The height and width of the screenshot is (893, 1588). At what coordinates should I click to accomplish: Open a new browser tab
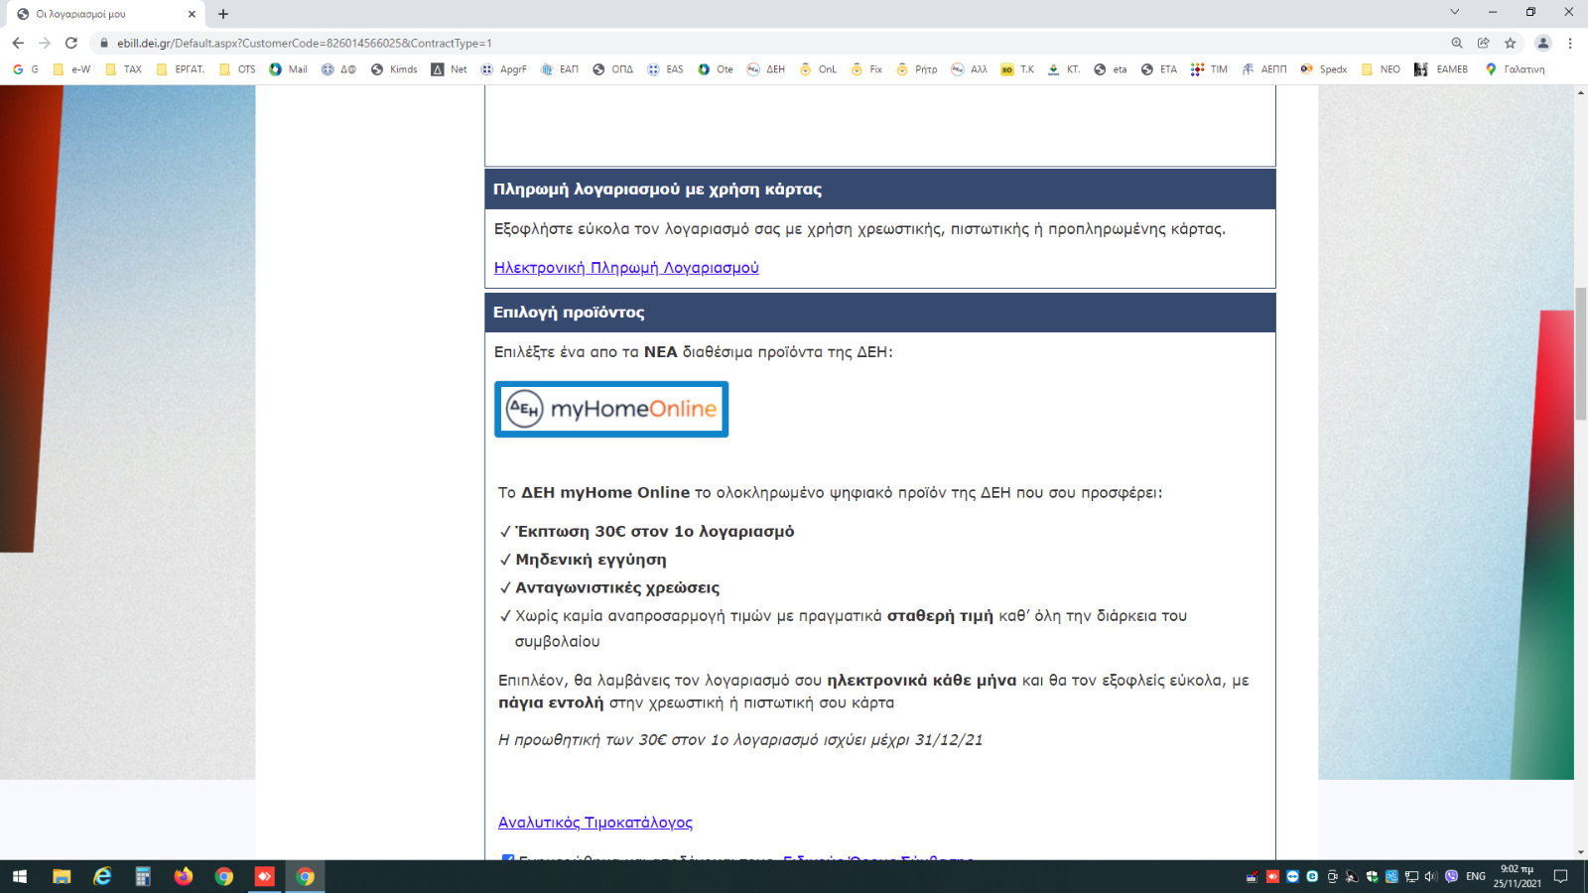pos(223,14)
